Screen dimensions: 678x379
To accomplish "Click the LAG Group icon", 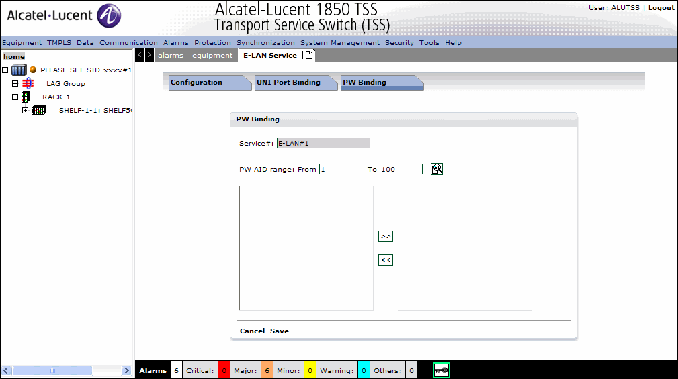I will pyautogui.click(x=28, y=83).
